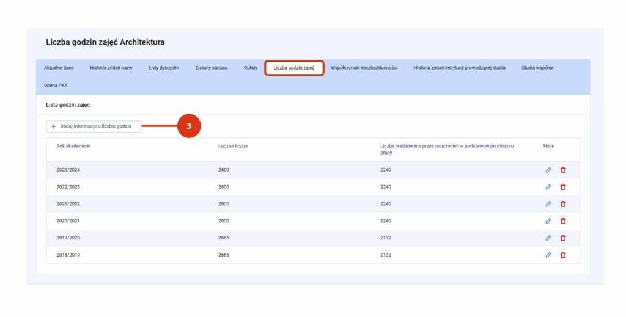The height and width of the screenshot is (317, 626).
Task: Open the Aktualne dane tab
Action: (59, 68)
